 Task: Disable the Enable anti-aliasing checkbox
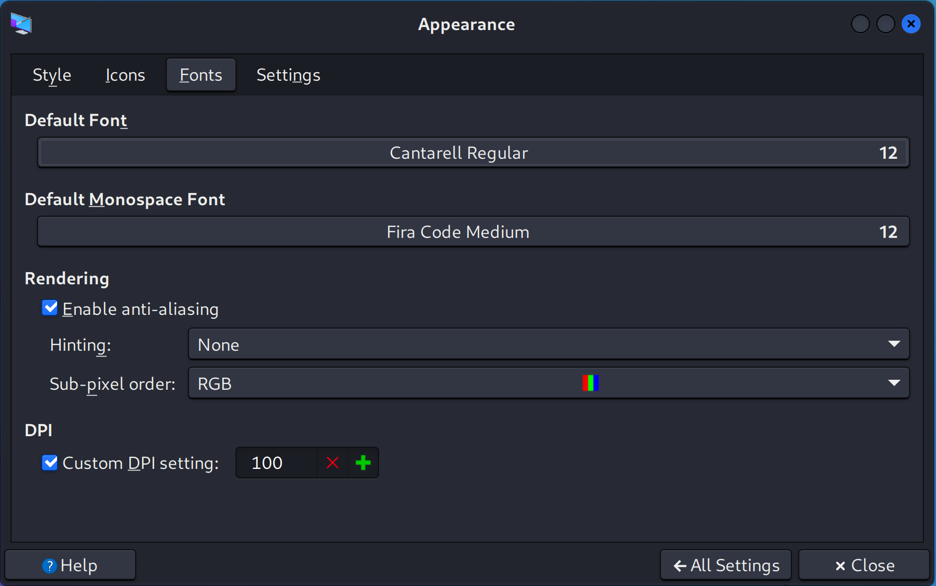50,308
